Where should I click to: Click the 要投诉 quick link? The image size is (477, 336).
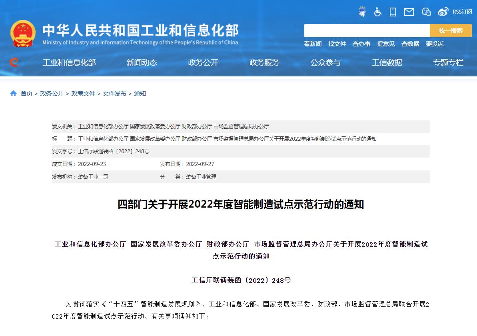coord(434,44)
